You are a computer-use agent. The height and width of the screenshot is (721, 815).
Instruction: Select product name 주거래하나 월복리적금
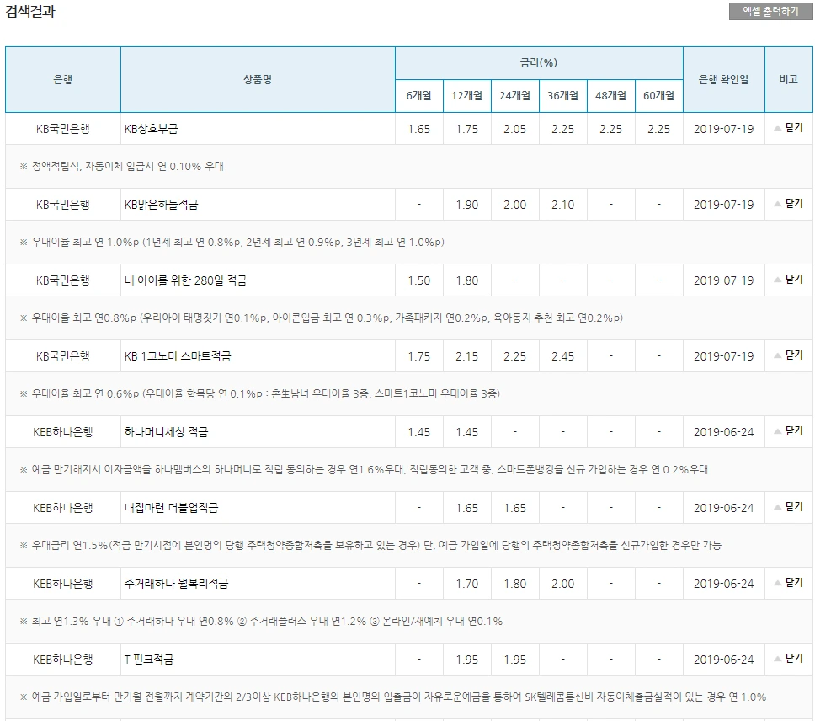tap(176, 584)
